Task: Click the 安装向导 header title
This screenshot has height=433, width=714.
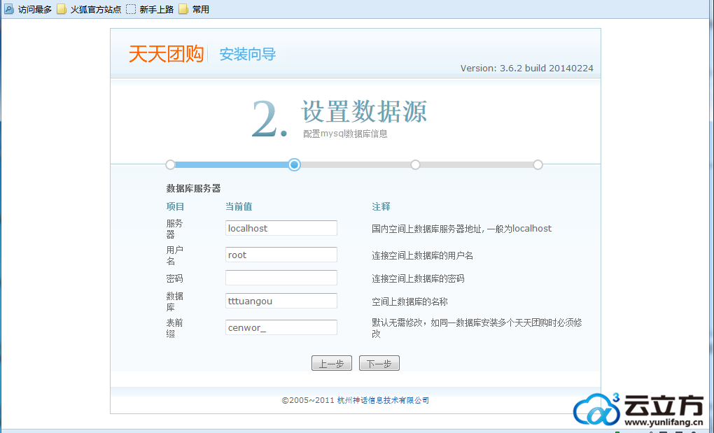Action: pyautogui.click(x=248, y=54)
